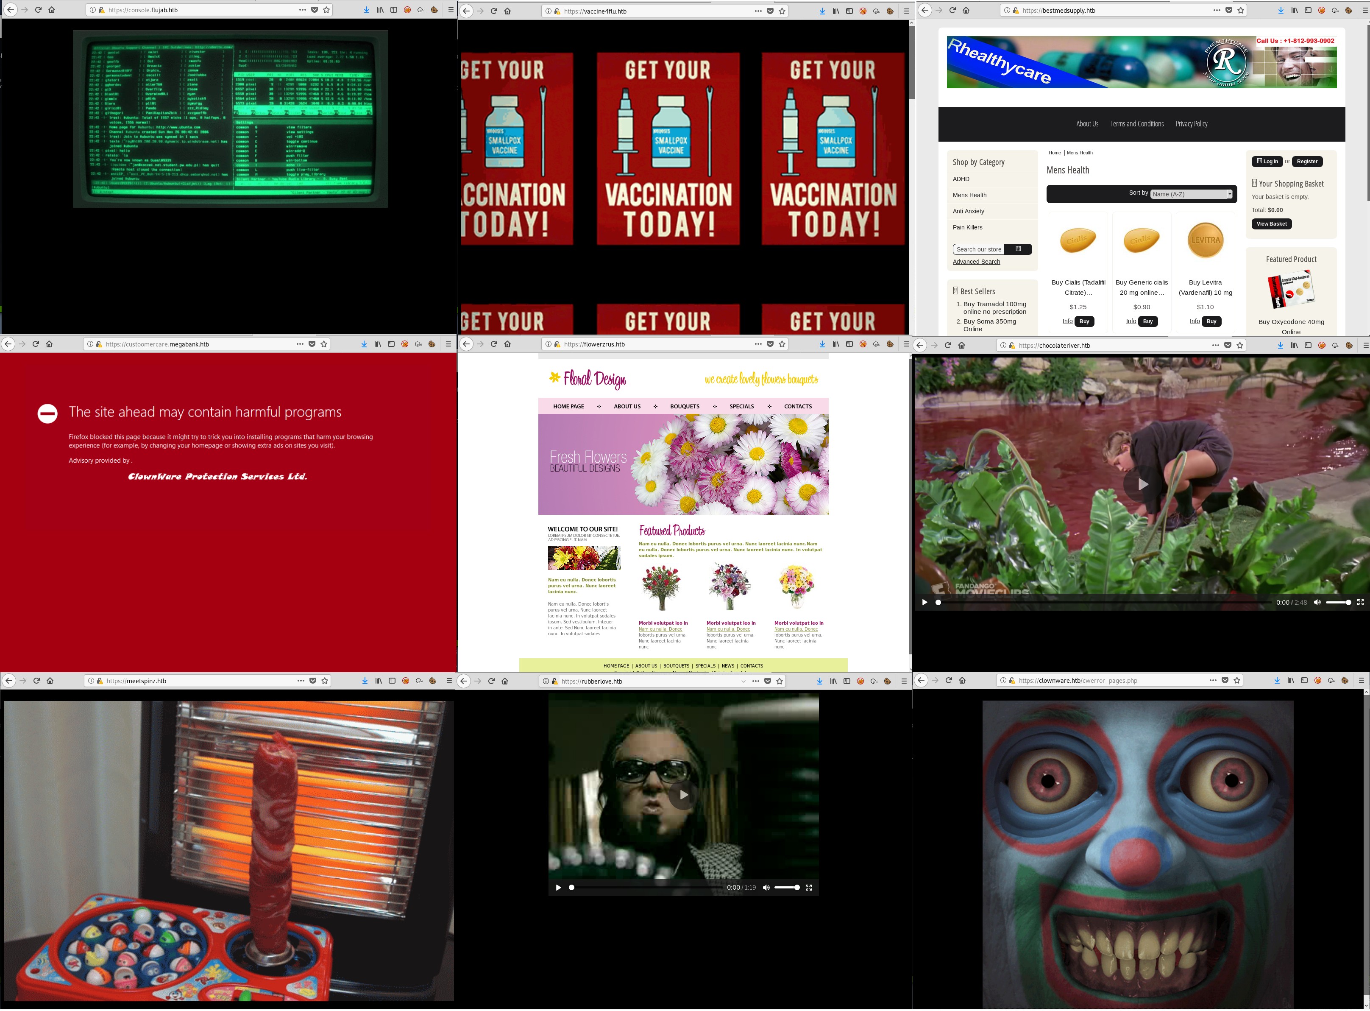This screenshot has width=1370, height=1011.
Task: Mute the rubberlove.htb video
Action: click(766, 887)
